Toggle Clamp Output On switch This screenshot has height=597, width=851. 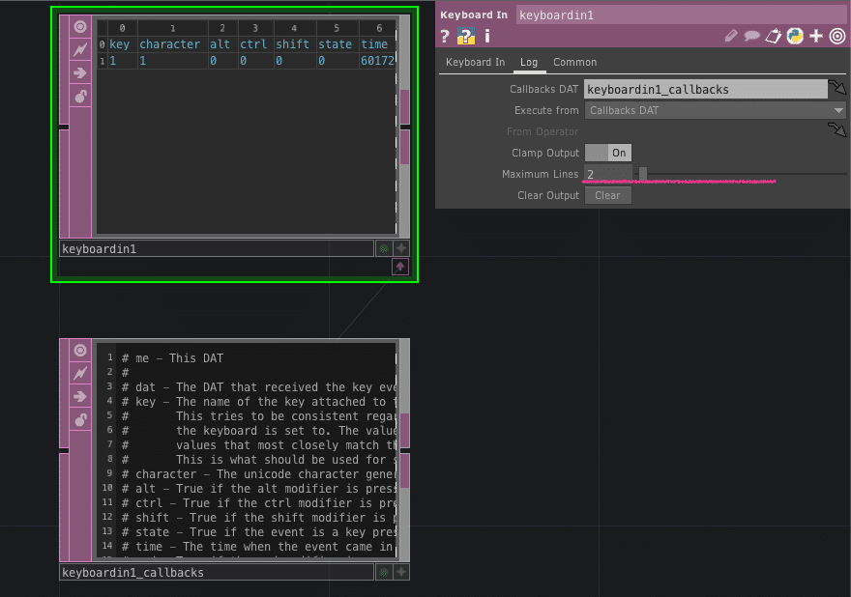pos(608,153)
